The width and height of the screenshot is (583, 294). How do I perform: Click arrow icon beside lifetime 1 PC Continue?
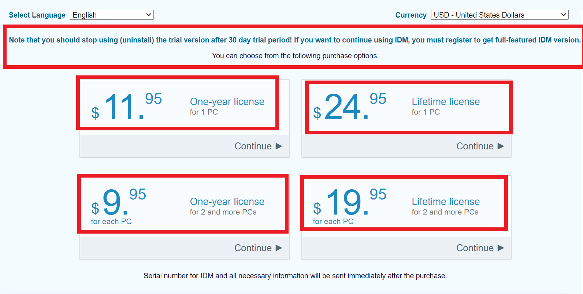[501, 146]
